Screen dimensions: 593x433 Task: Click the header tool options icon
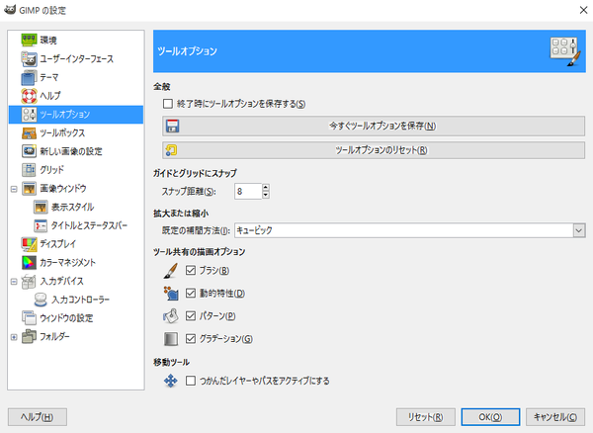(565, 51)
